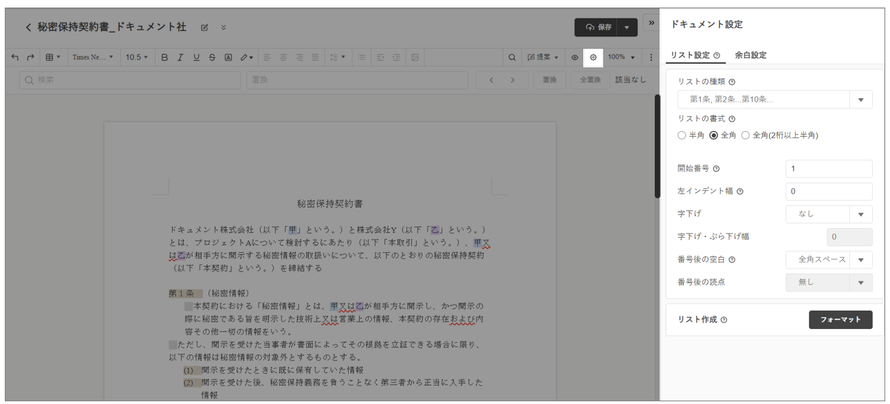Click the edit title pencil icon
Screen dimensions: 890x404
point(204,27)
